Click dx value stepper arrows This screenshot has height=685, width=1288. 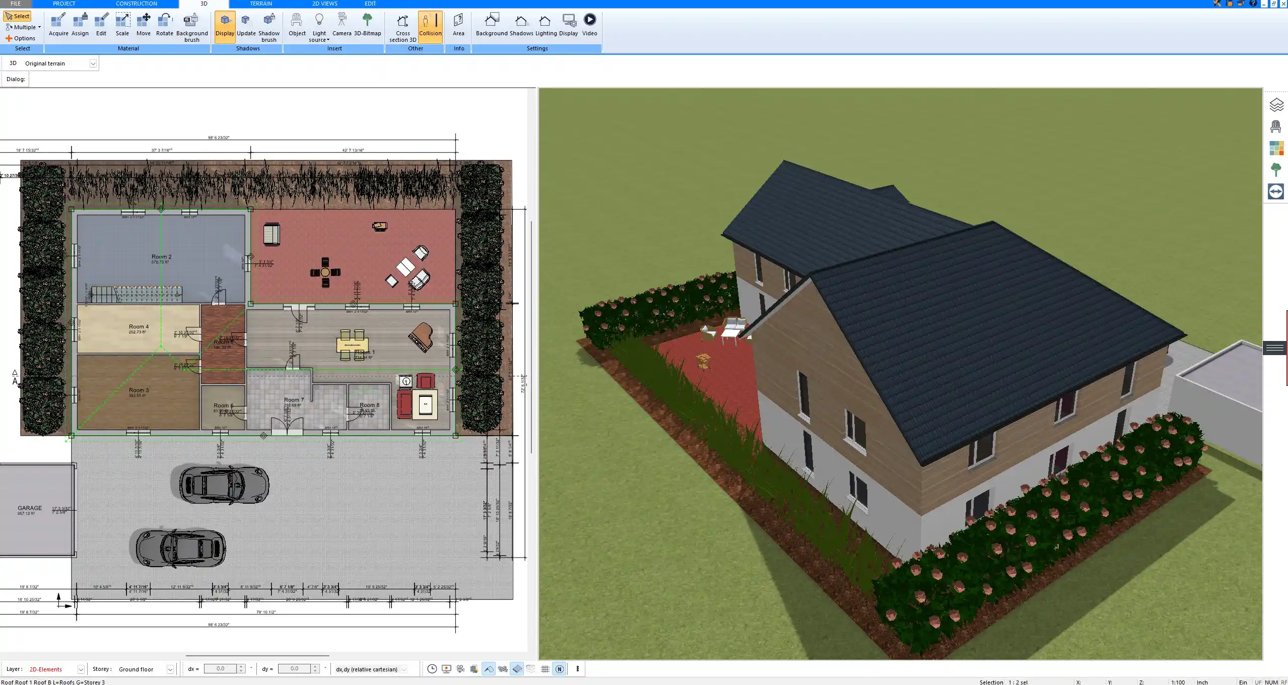click(x=241, y=669)
